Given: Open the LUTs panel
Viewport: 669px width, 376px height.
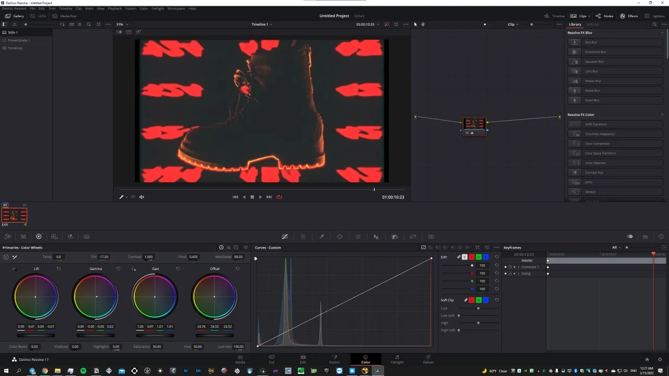Looking at the screenshot, I should coord(38,16).
